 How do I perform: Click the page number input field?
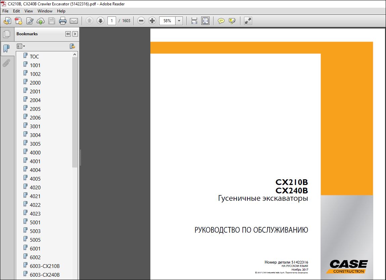click(112, 21)
